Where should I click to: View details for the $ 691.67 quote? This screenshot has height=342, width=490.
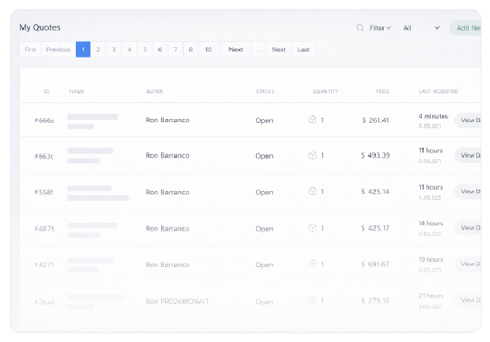coord(468,264)
